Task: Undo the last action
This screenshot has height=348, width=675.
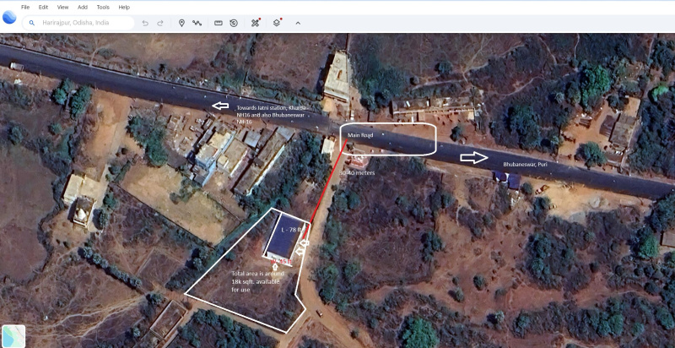Action: coord(145,23)
